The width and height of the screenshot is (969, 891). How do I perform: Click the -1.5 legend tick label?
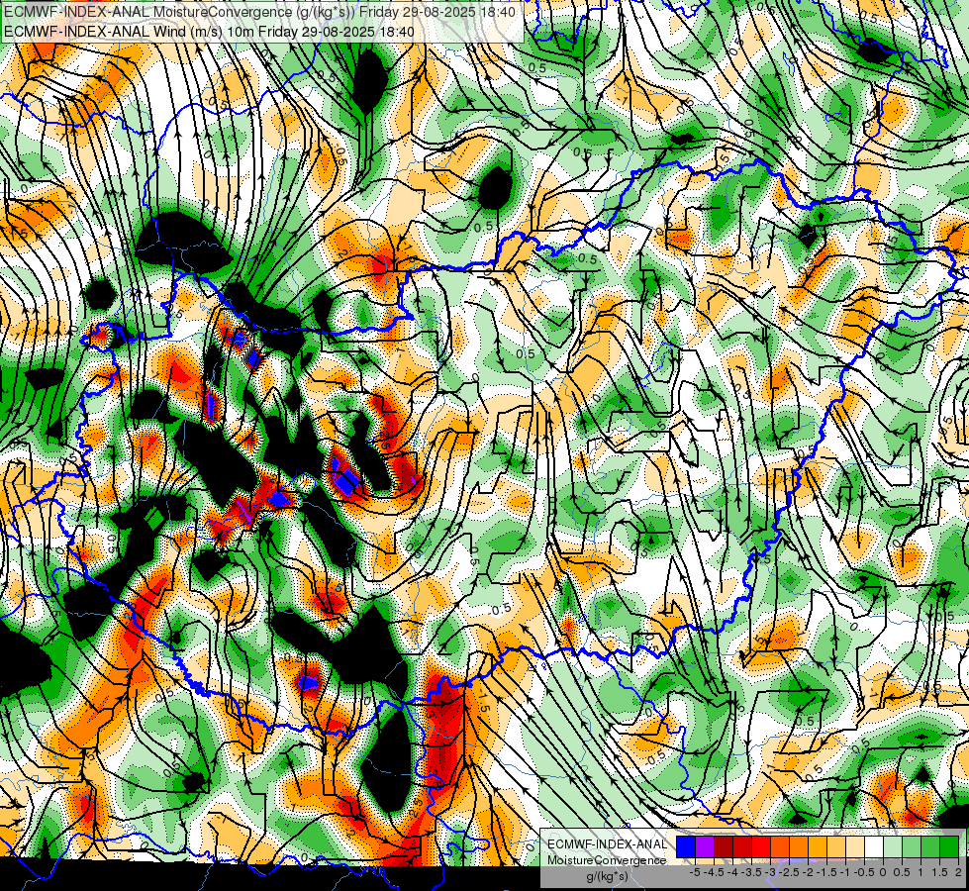pyautogui.click(x=826, y=872)
